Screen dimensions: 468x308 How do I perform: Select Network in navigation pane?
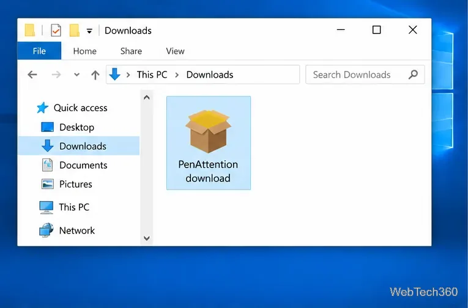76,230
